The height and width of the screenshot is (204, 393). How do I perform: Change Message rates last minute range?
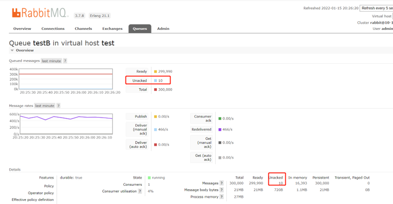tap(45, 106)
